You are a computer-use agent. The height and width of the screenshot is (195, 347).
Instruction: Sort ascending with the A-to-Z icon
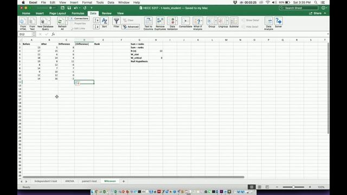[96, 21]
